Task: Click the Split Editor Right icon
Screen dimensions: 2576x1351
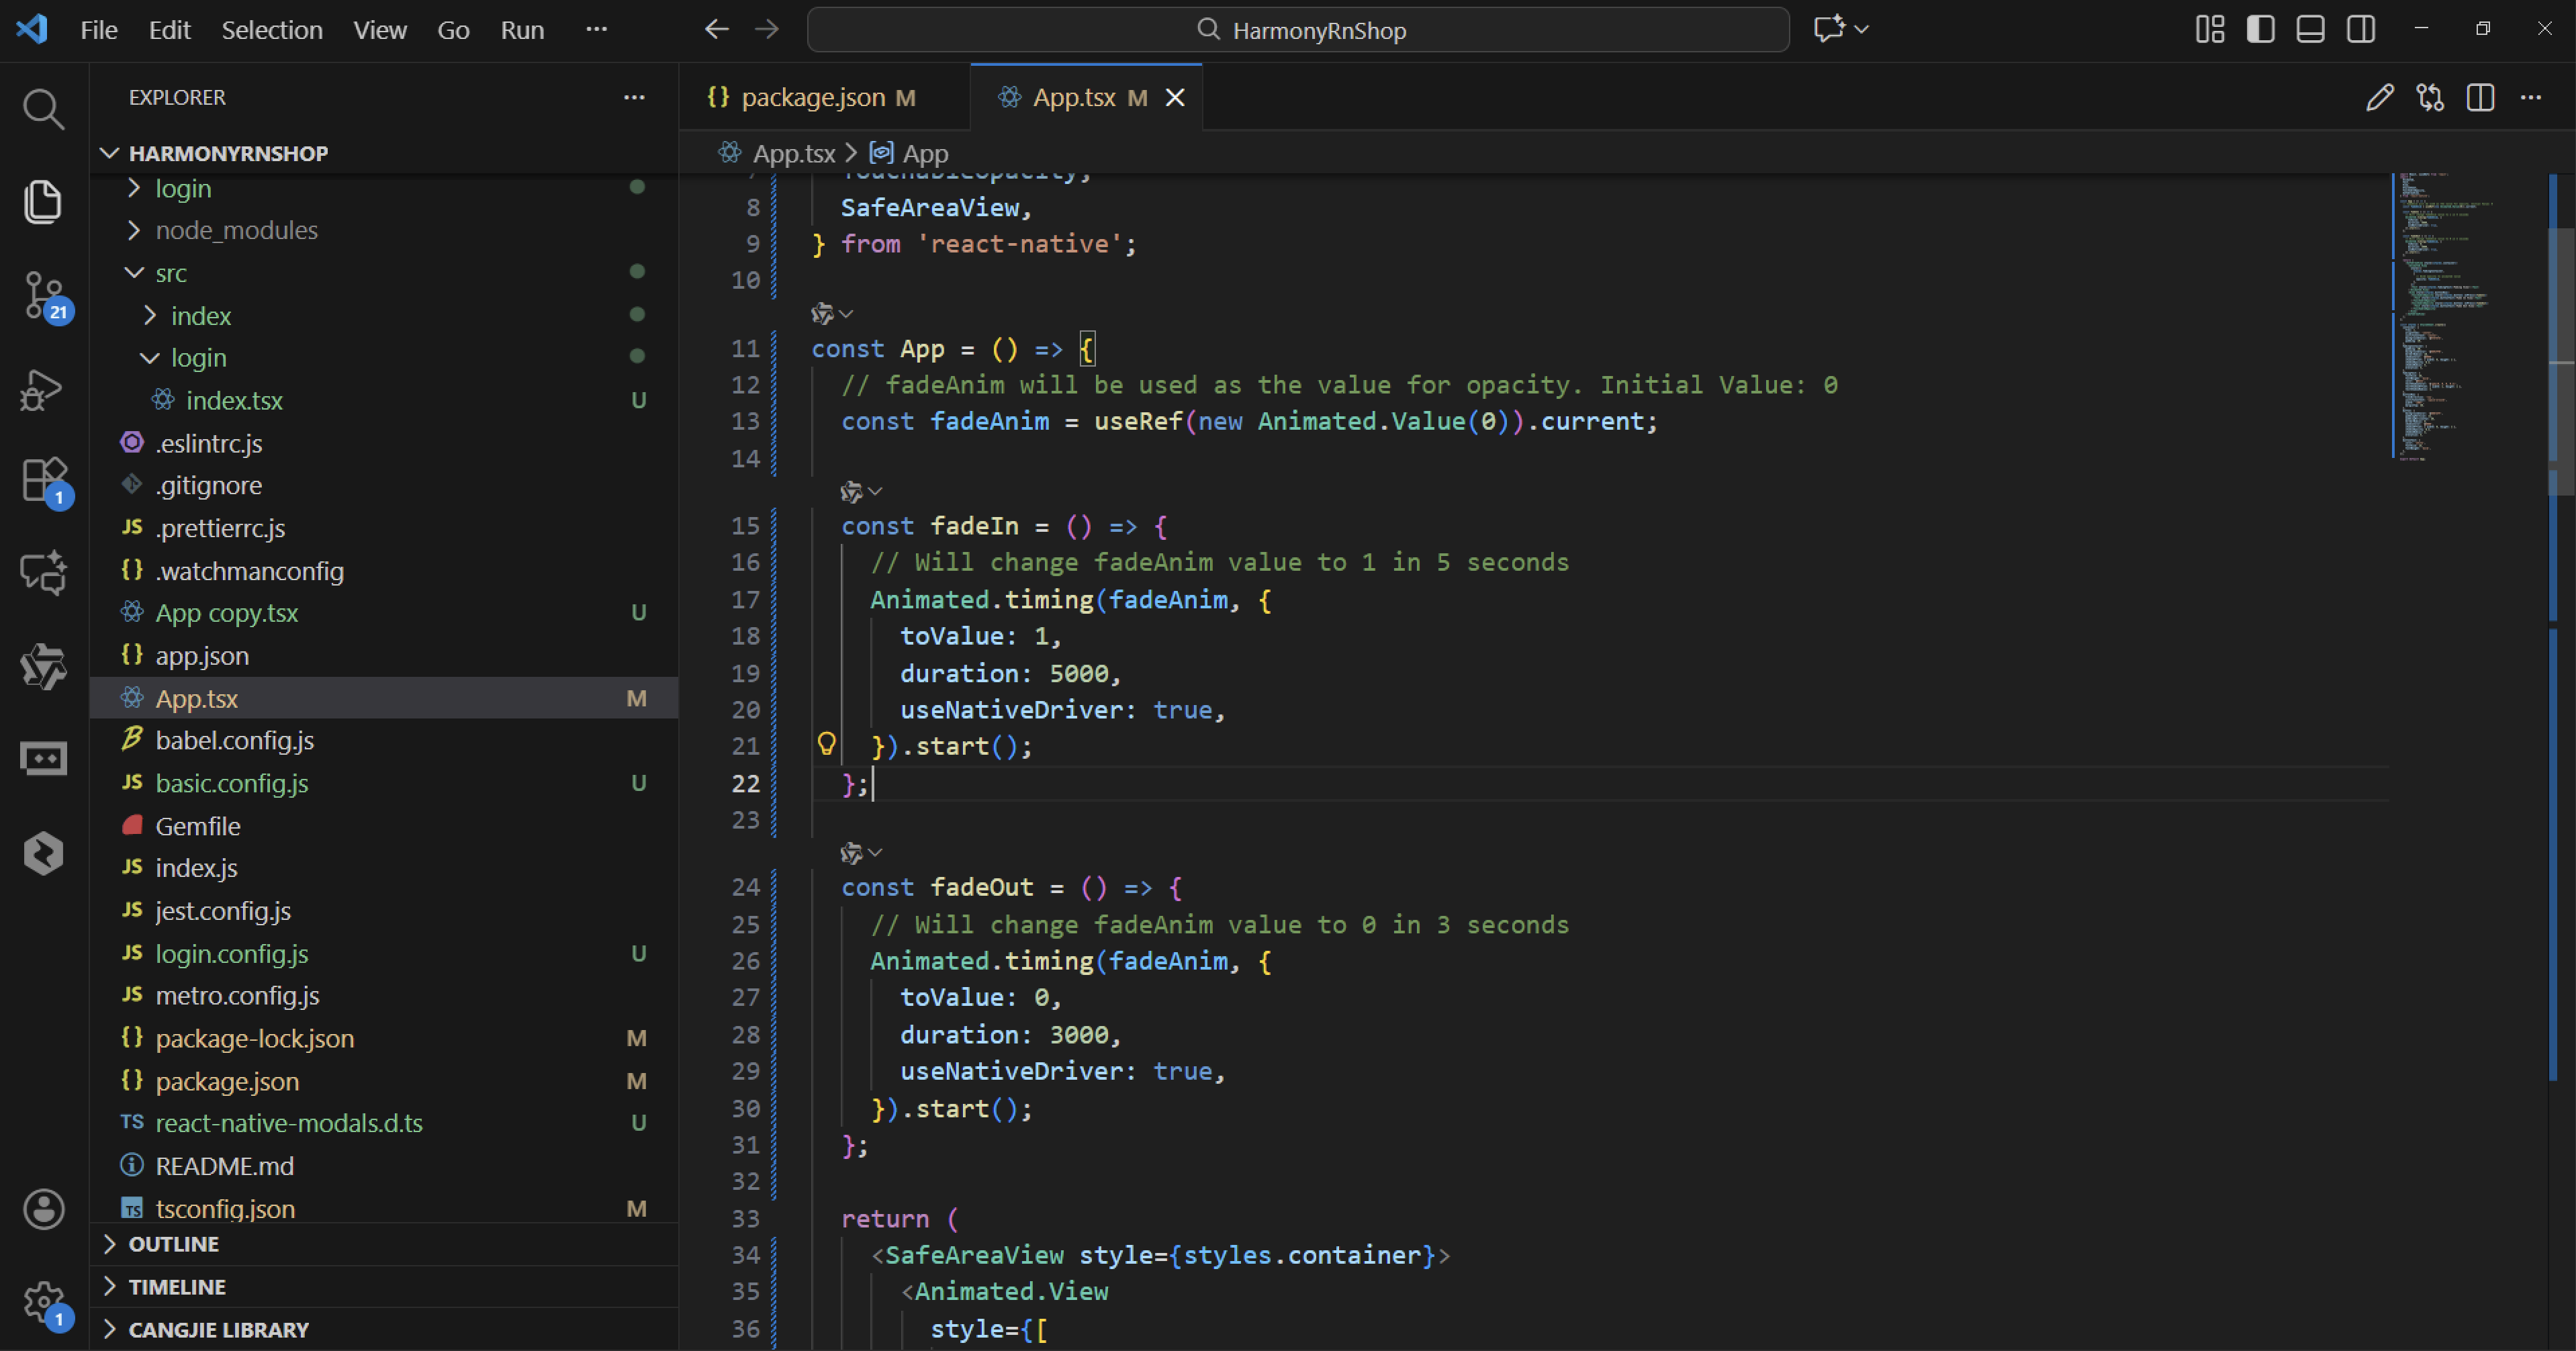Action: 2480,98
